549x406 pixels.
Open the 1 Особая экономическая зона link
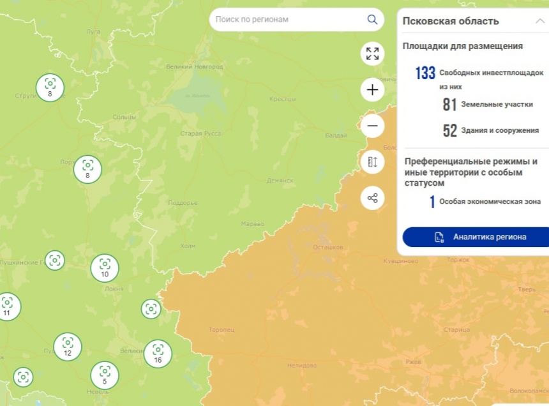pyautogui.click(x=485, y=202)
